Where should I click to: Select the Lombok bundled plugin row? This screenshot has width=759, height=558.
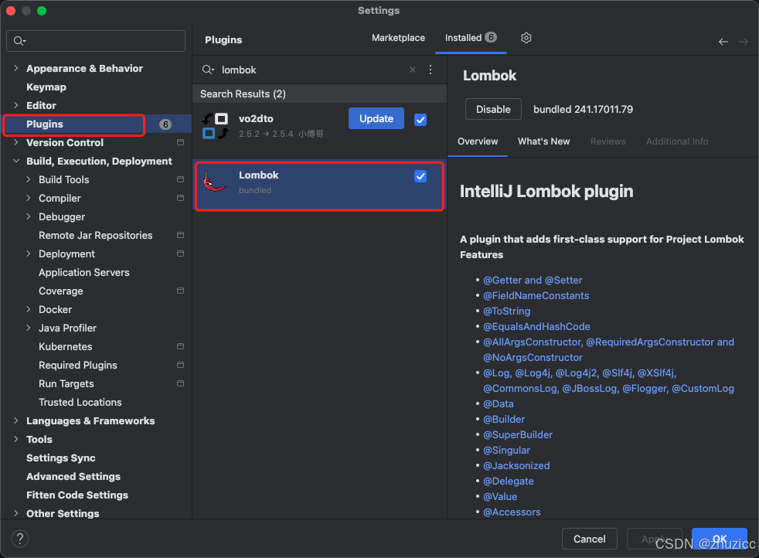tap(319, 186)
